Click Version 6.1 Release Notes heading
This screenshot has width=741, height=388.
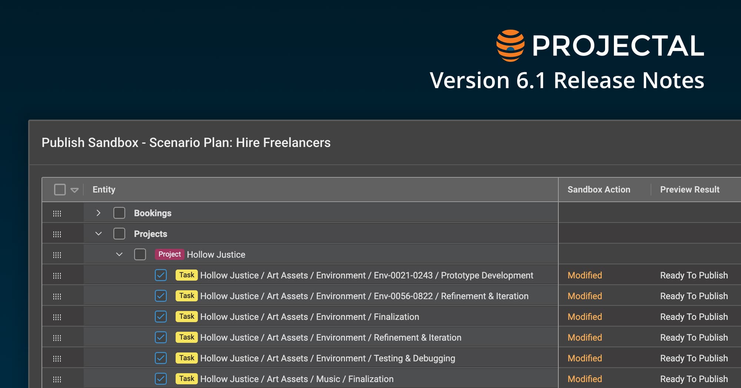567,80
